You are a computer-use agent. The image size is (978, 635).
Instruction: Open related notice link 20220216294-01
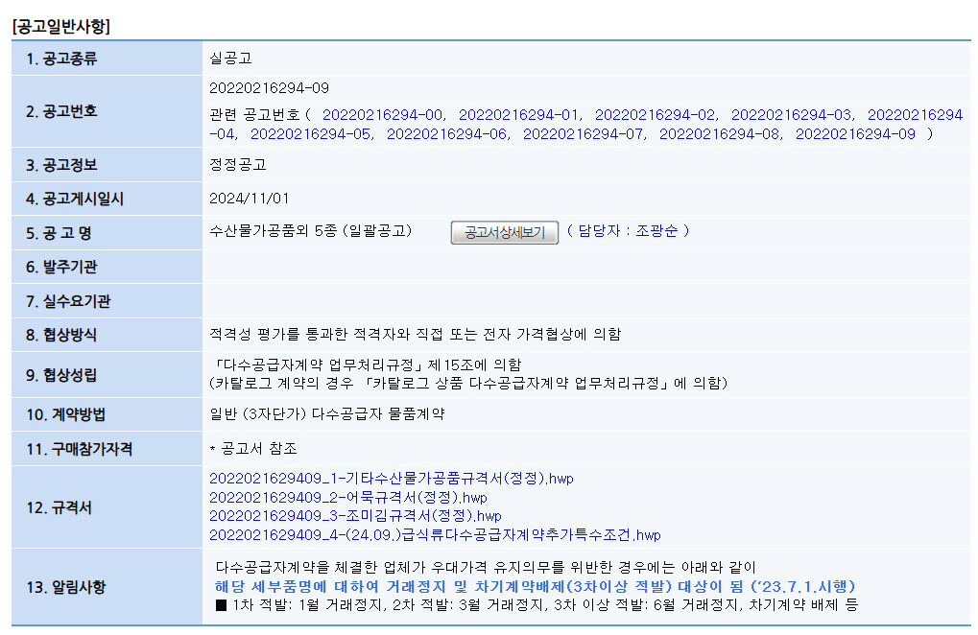(518, 115)
